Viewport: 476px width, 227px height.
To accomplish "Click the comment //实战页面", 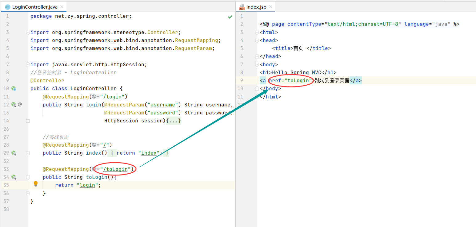I will coord(56,137).
